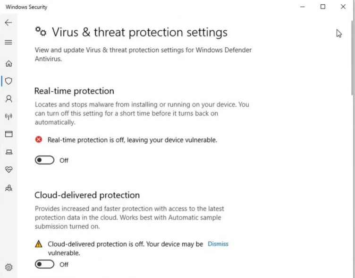Open Device security laptop icon
355x278 pixels.
coord(8,152)
